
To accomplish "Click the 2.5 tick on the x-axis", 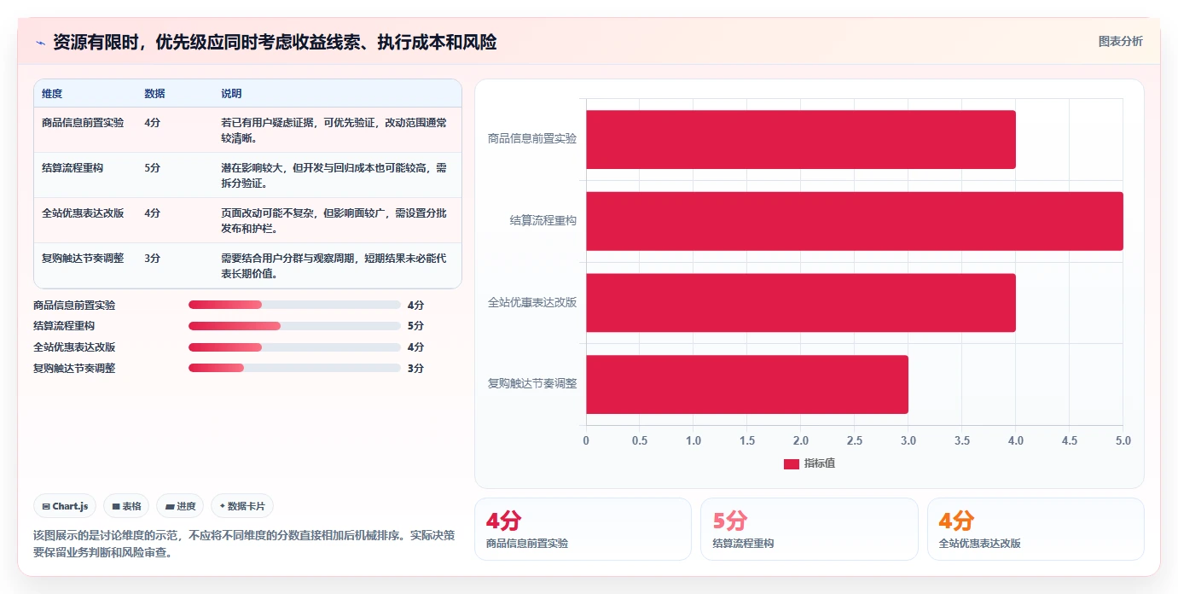I will click(855, 441).
